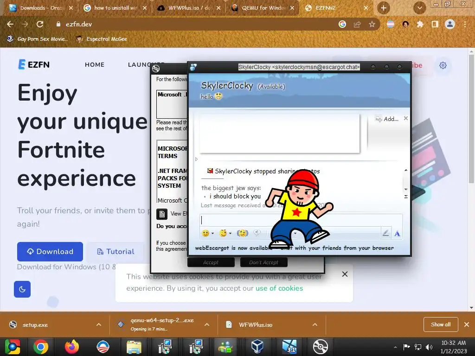
Task: Open the Chrome profile avatar icon
Action: tap(450, 24)
